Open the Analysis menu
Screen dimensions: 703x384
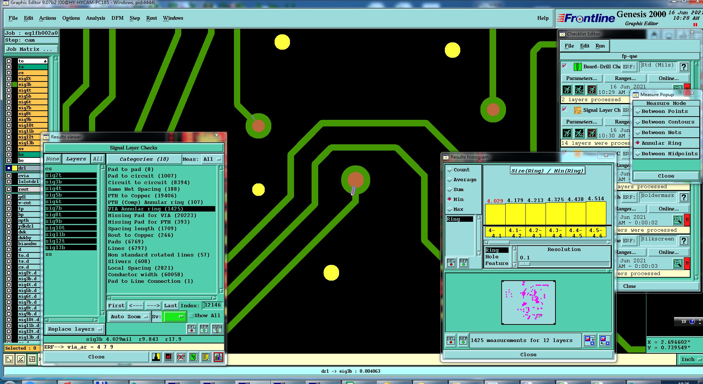pos(96,18)
